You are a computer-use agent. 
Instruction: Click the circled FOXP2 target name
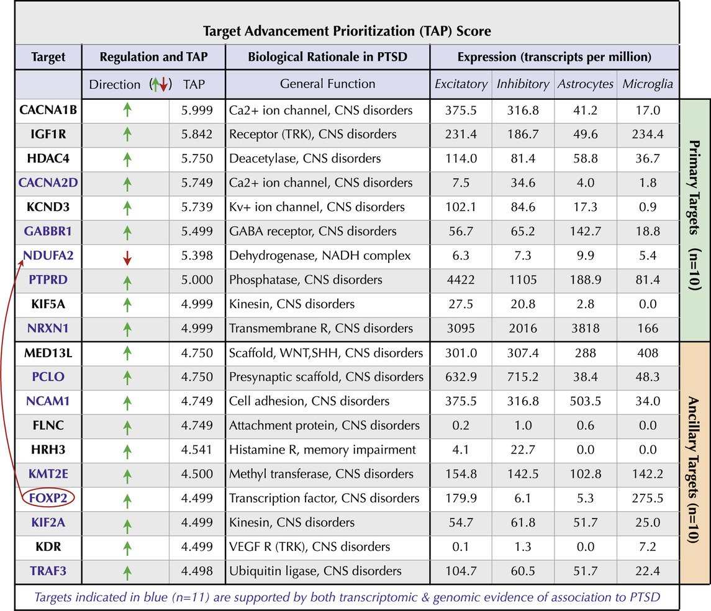47,498
